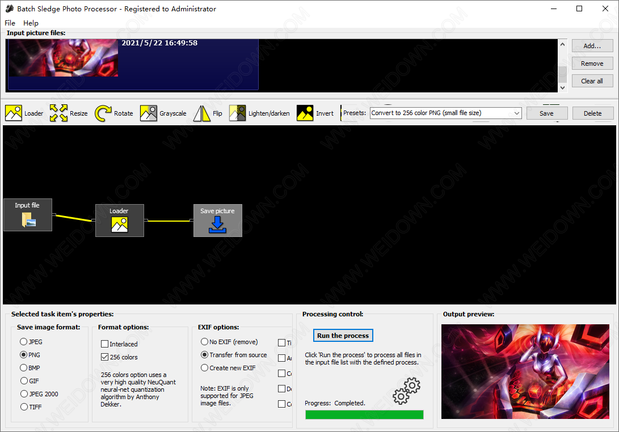Image resolution: width=619 pixels, height=432 pixels.
Task: Click the Remove button
Action: pyautogui.click(x=592, y=63)
